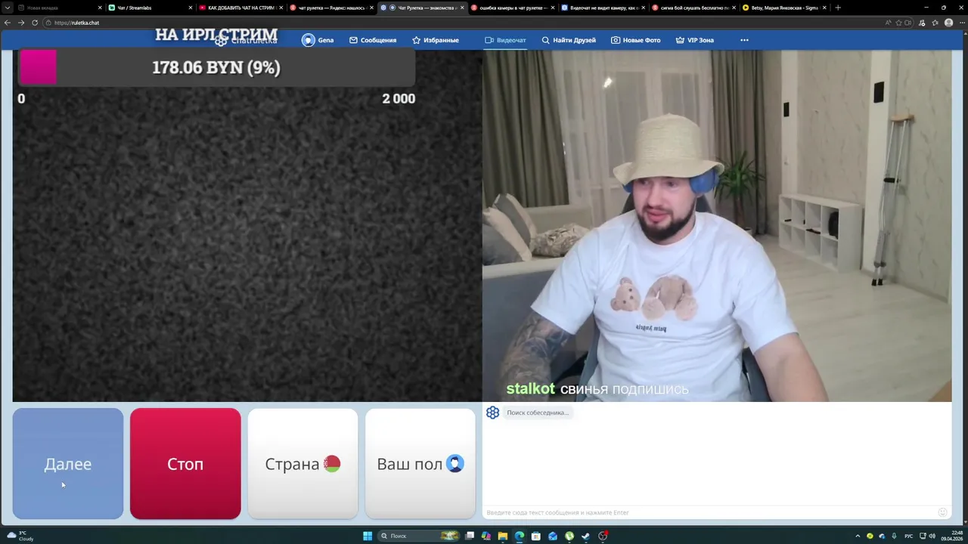Click the Belarus flag icon on Страна

332,464
